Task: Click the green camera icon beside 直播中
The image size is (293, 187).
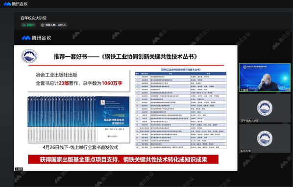Action: [24, 25]
